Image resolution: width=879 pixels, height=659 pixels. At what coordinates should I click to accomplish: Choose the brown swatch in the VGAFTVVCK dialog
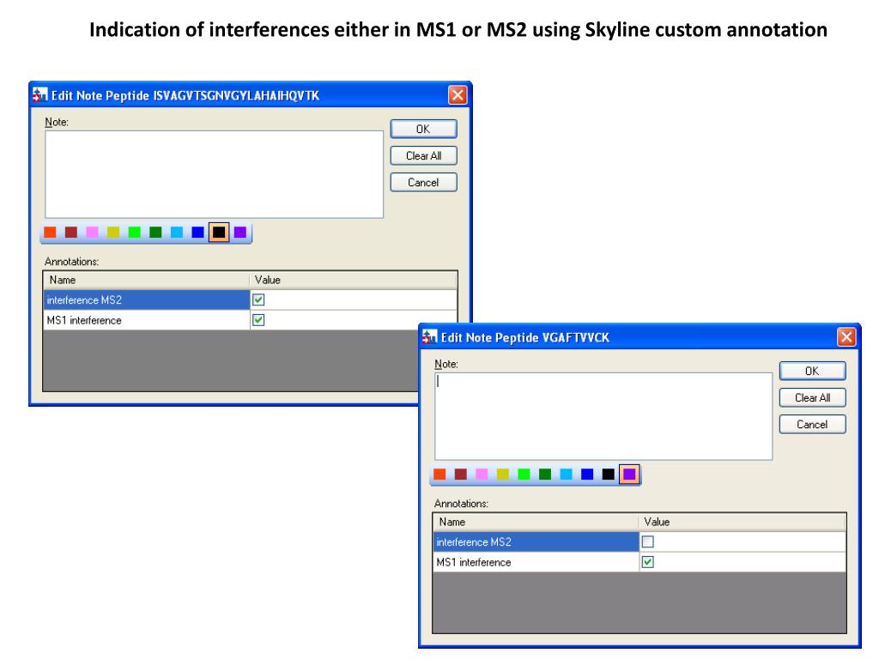(x=461, y=474)
